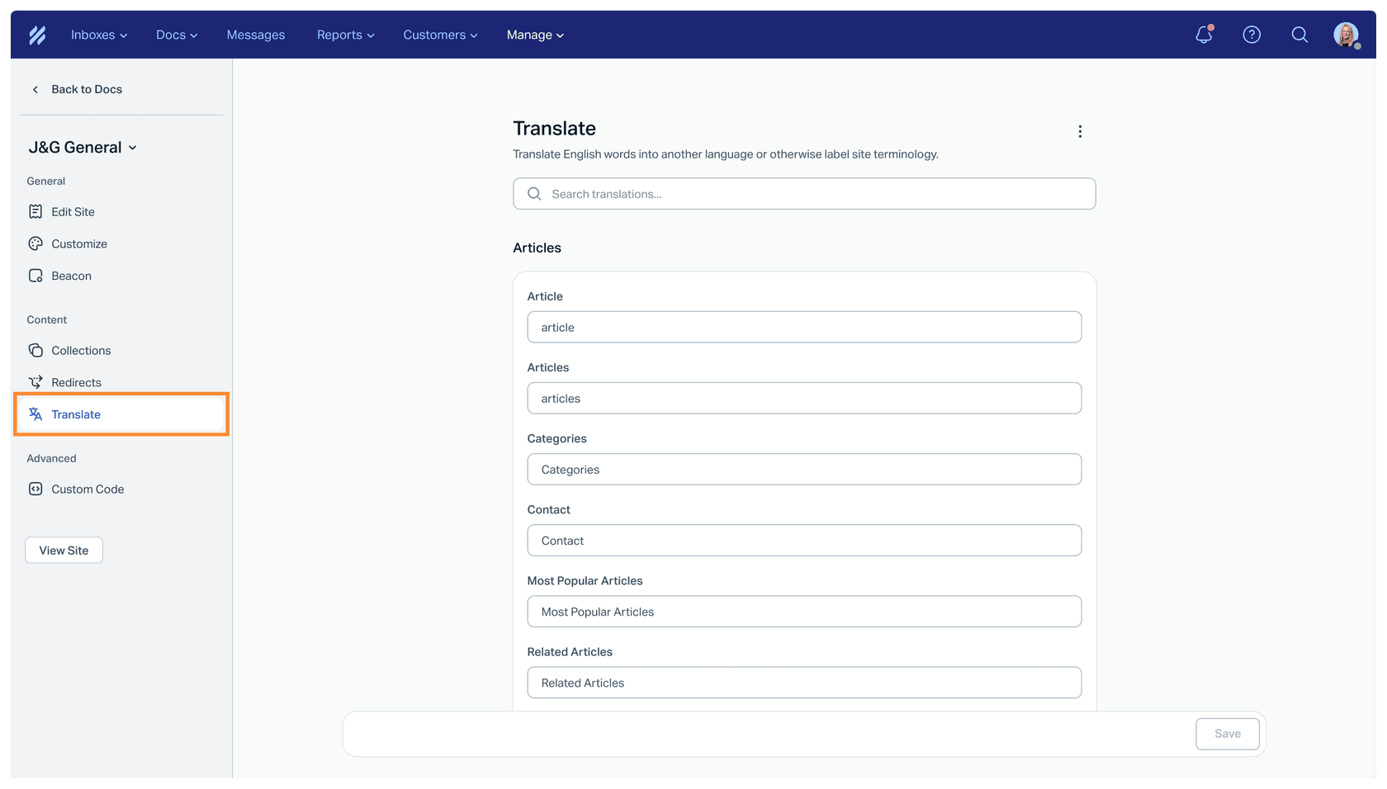The height and width of the screenshot is (789, 1387).
Task: Click the Contact translation field
Action: [x=804, y=540]
